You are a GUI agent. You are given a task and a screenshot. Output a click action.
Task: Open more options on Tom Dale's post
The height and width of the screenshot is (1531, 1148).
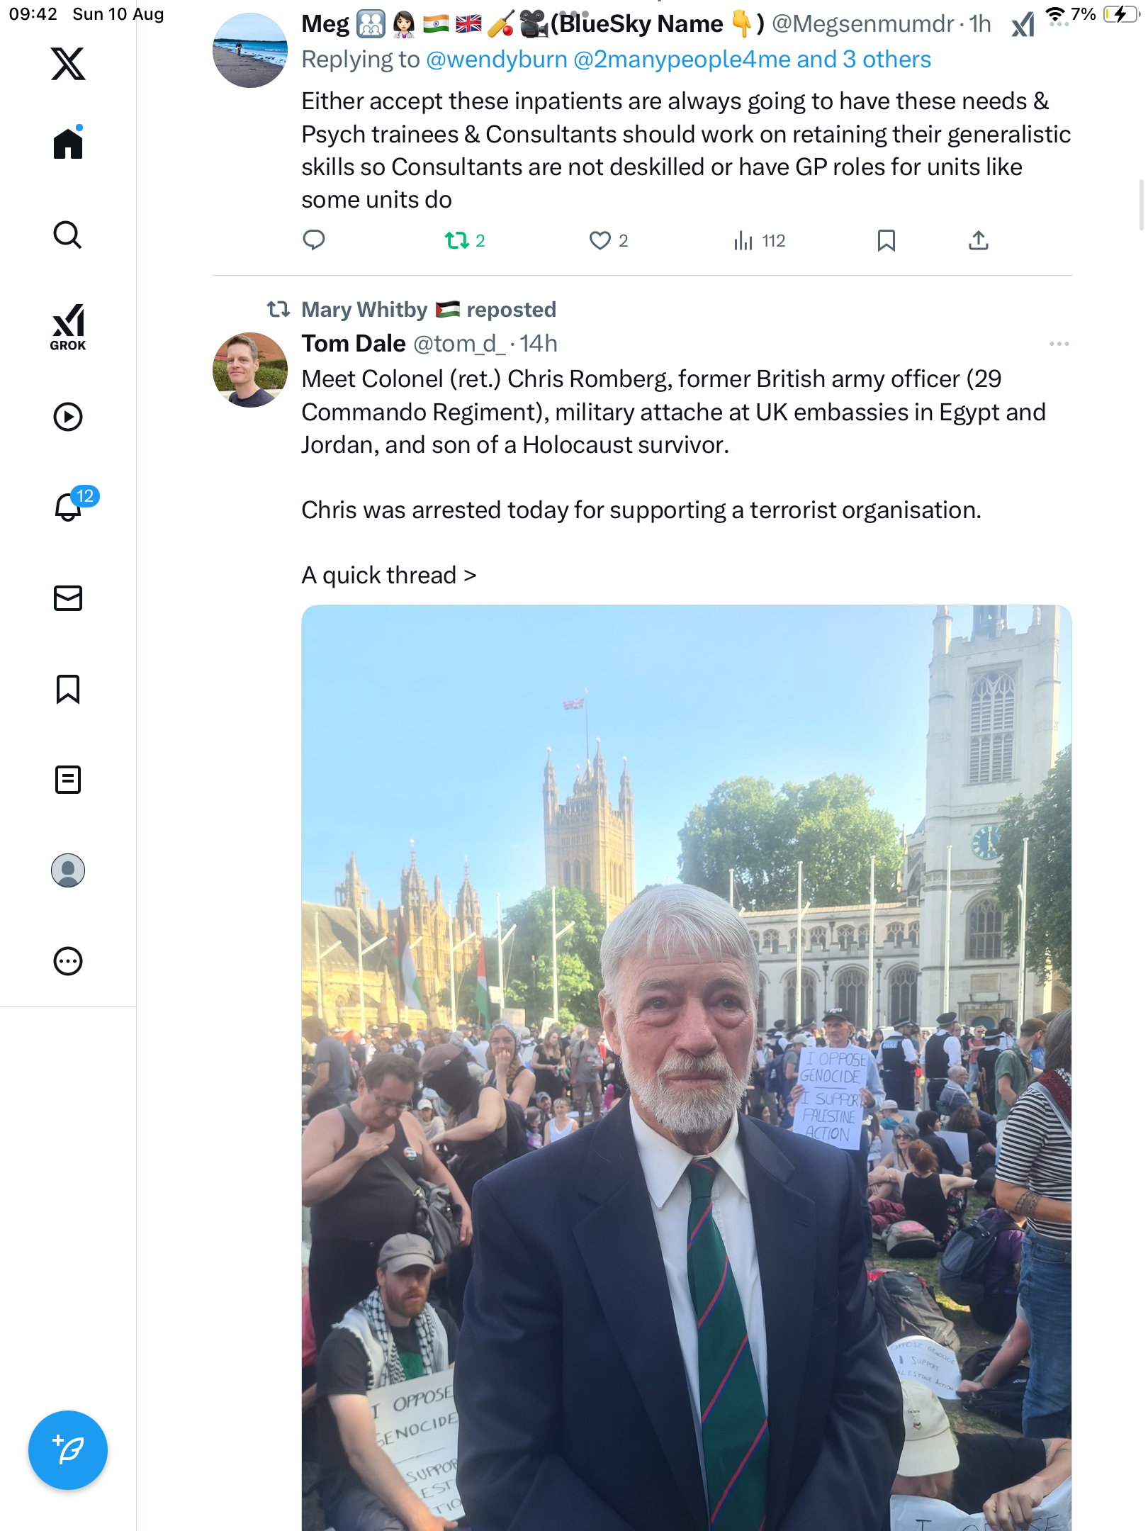pyautogui.click(x=1059, y=344)
